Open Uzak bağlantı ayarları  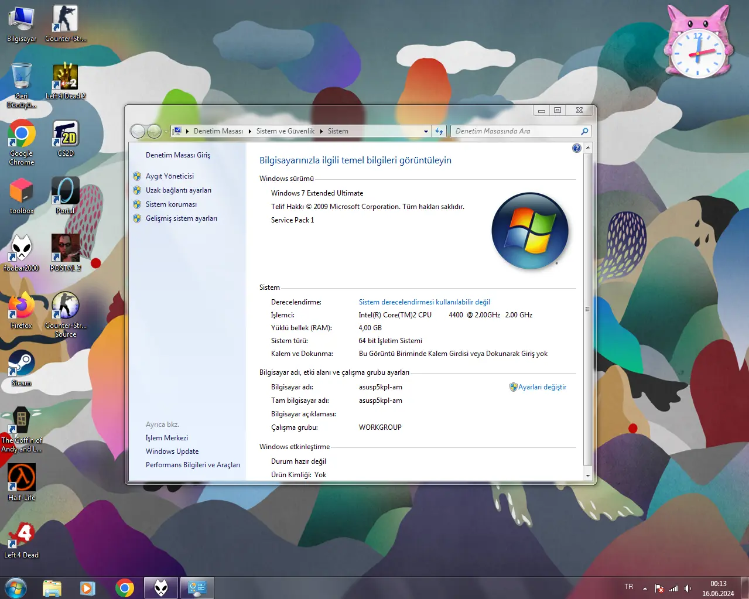point(179,190)
